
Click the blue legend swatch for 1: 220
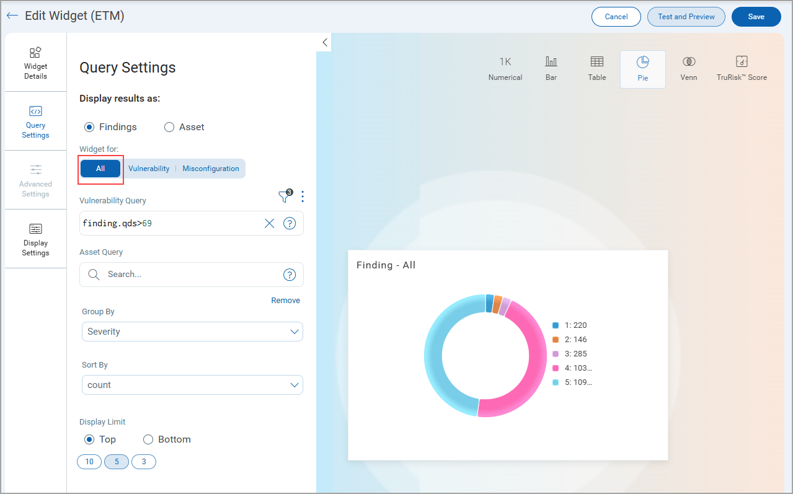click(556, 325)
